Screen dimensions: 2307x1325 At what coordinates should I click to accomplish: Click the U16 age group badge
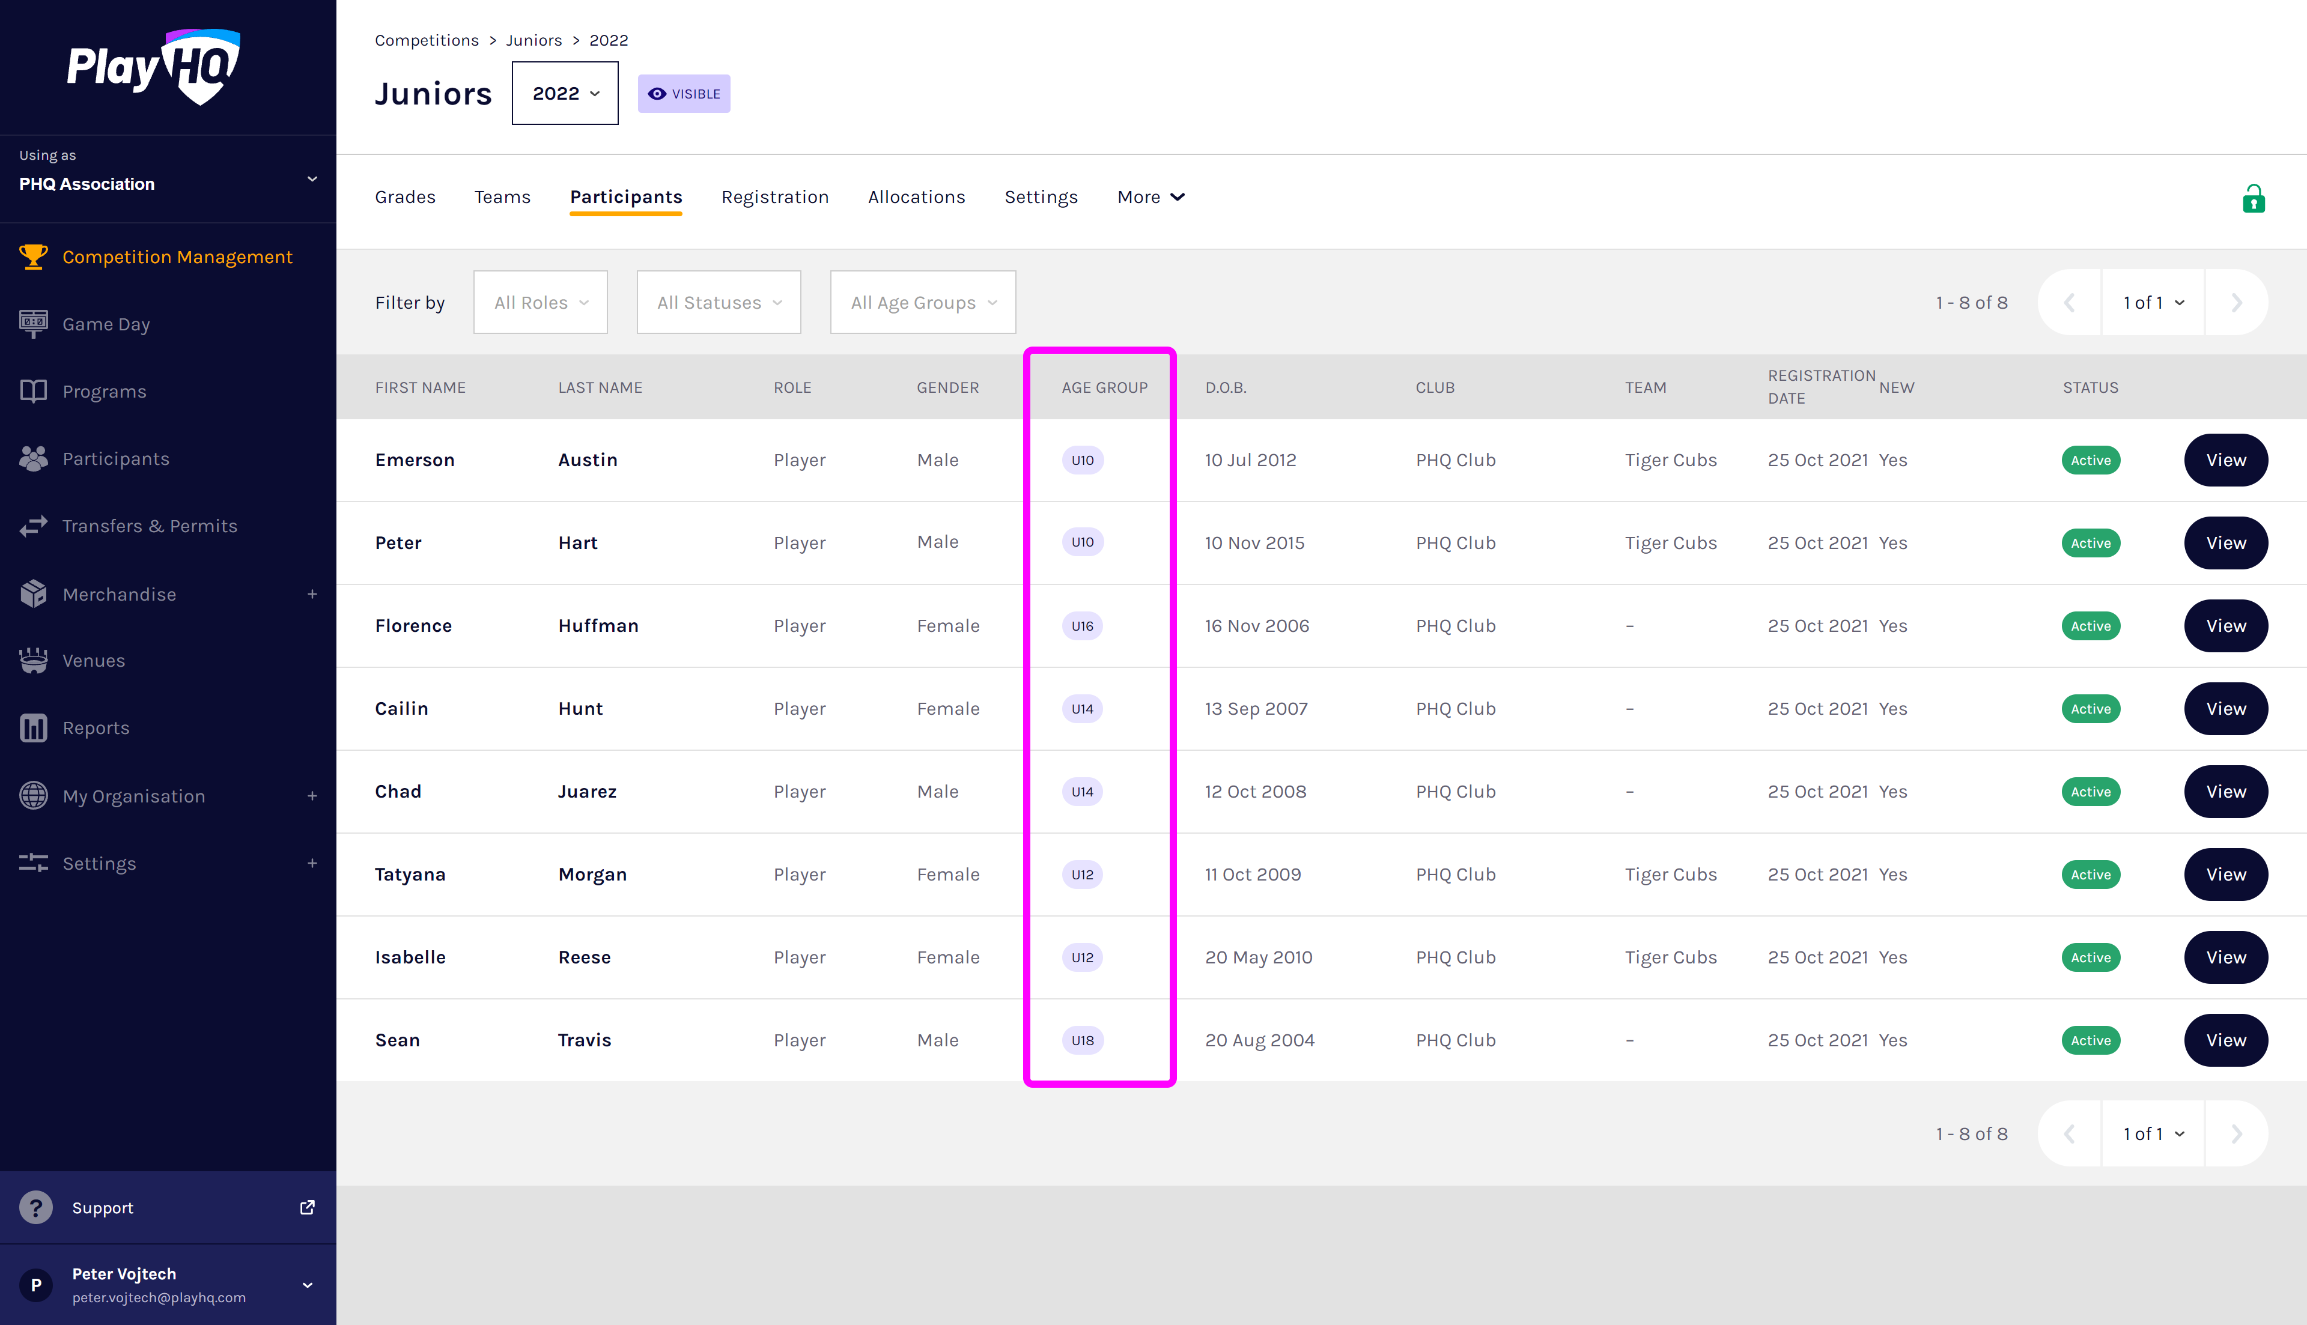point(1082,626)
